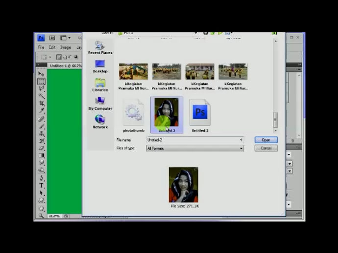Click the 66.67% zoom field in status bar
Image resolution: width=338 pixels, height=253 pixels.
[54, 216]
